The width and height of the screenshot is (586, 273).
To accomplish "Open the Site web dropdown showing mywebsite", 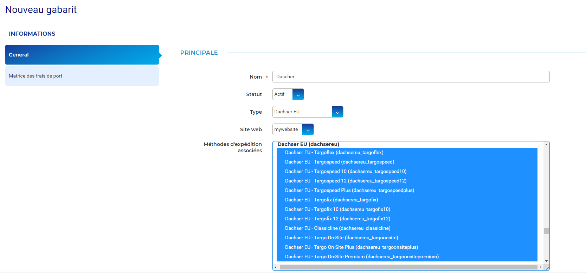I will tap(293, 129).
